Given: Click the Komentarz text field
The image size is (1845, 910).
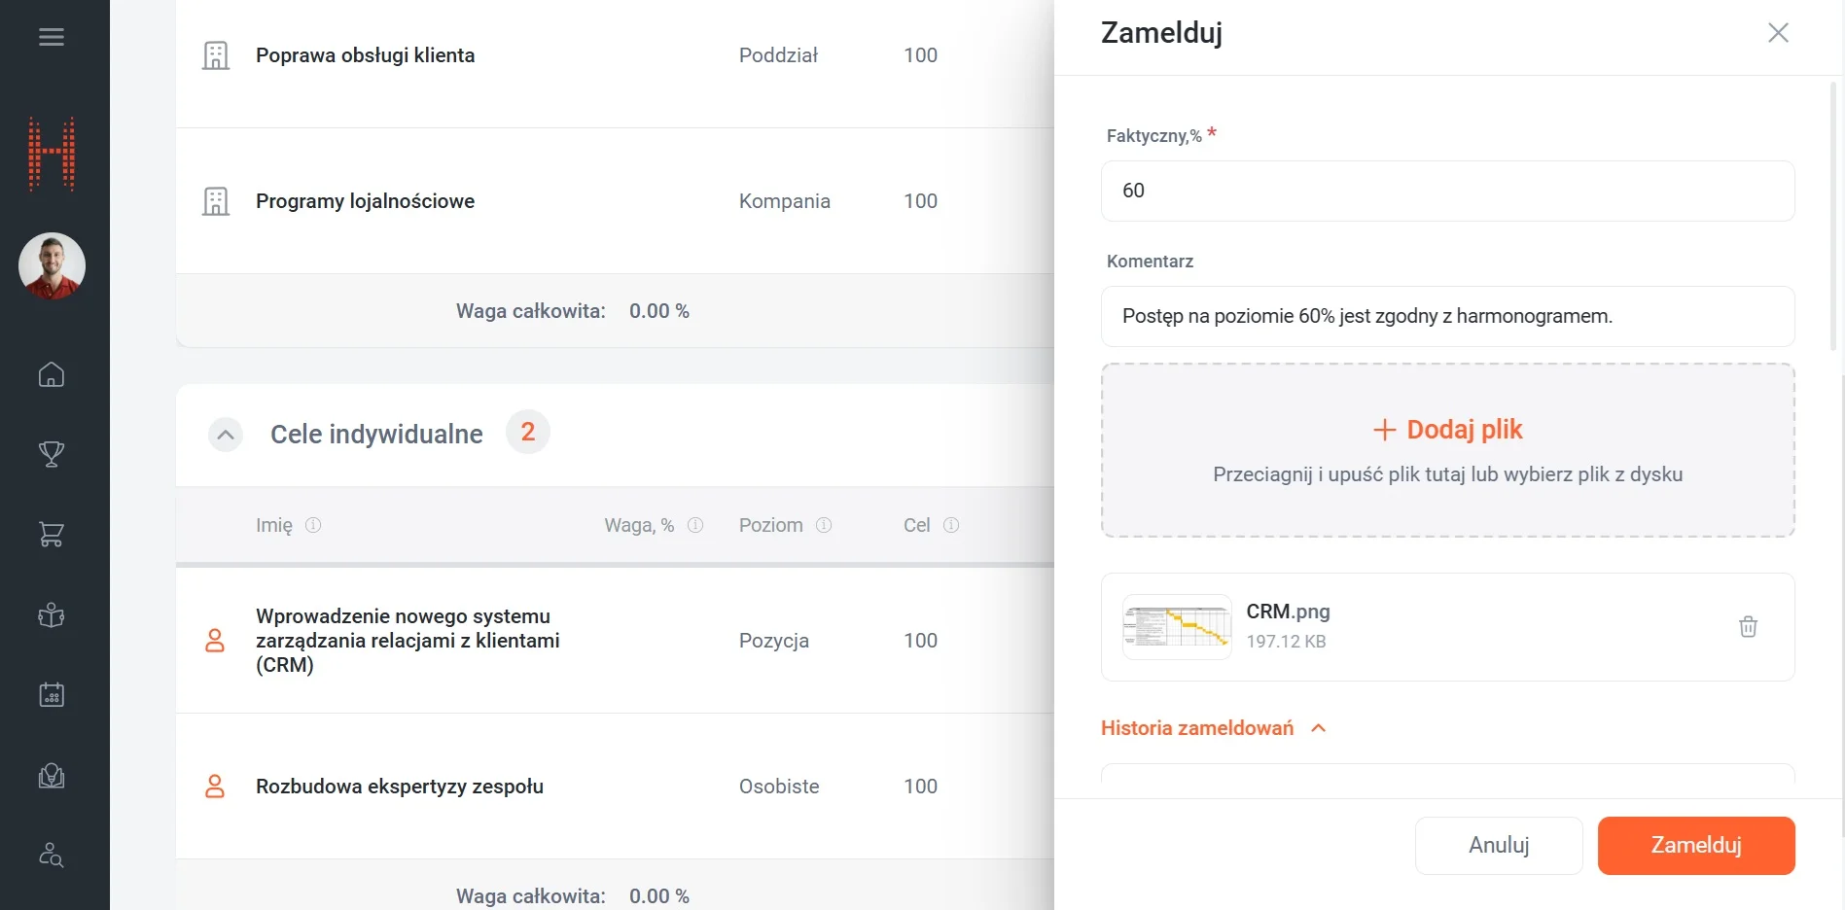Looking at the screenshot, I should tap(1447, 317).
